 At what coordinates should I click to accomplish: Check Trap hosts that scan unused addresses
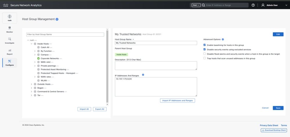pos(205,58)
